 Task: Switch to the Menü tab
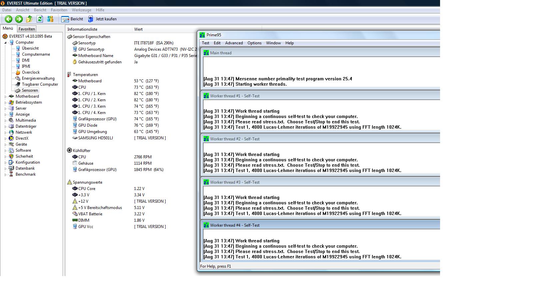click(x=8, y=29)
